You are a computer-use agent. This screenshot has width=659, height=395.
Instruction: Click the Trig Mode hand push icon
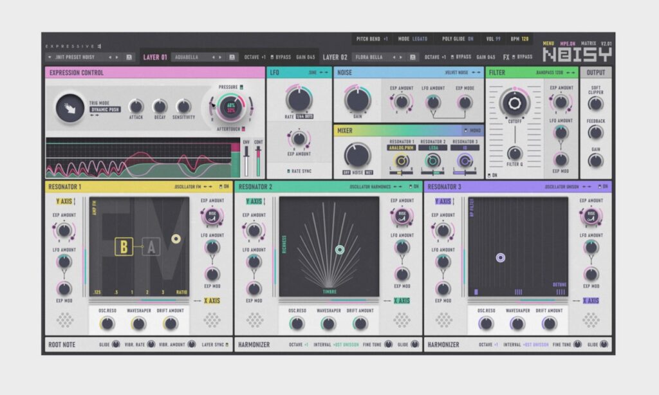click(70, 109)
